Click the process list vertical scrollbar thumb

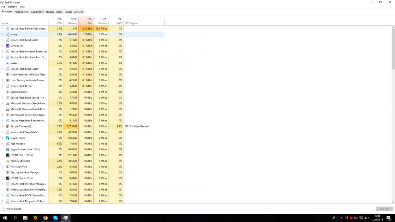[x=393, y=49]
